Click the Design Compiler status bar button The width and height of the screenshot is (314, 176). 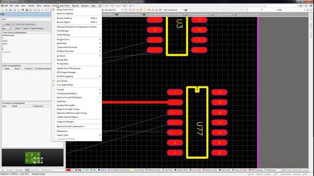click(x=264, y=174)
